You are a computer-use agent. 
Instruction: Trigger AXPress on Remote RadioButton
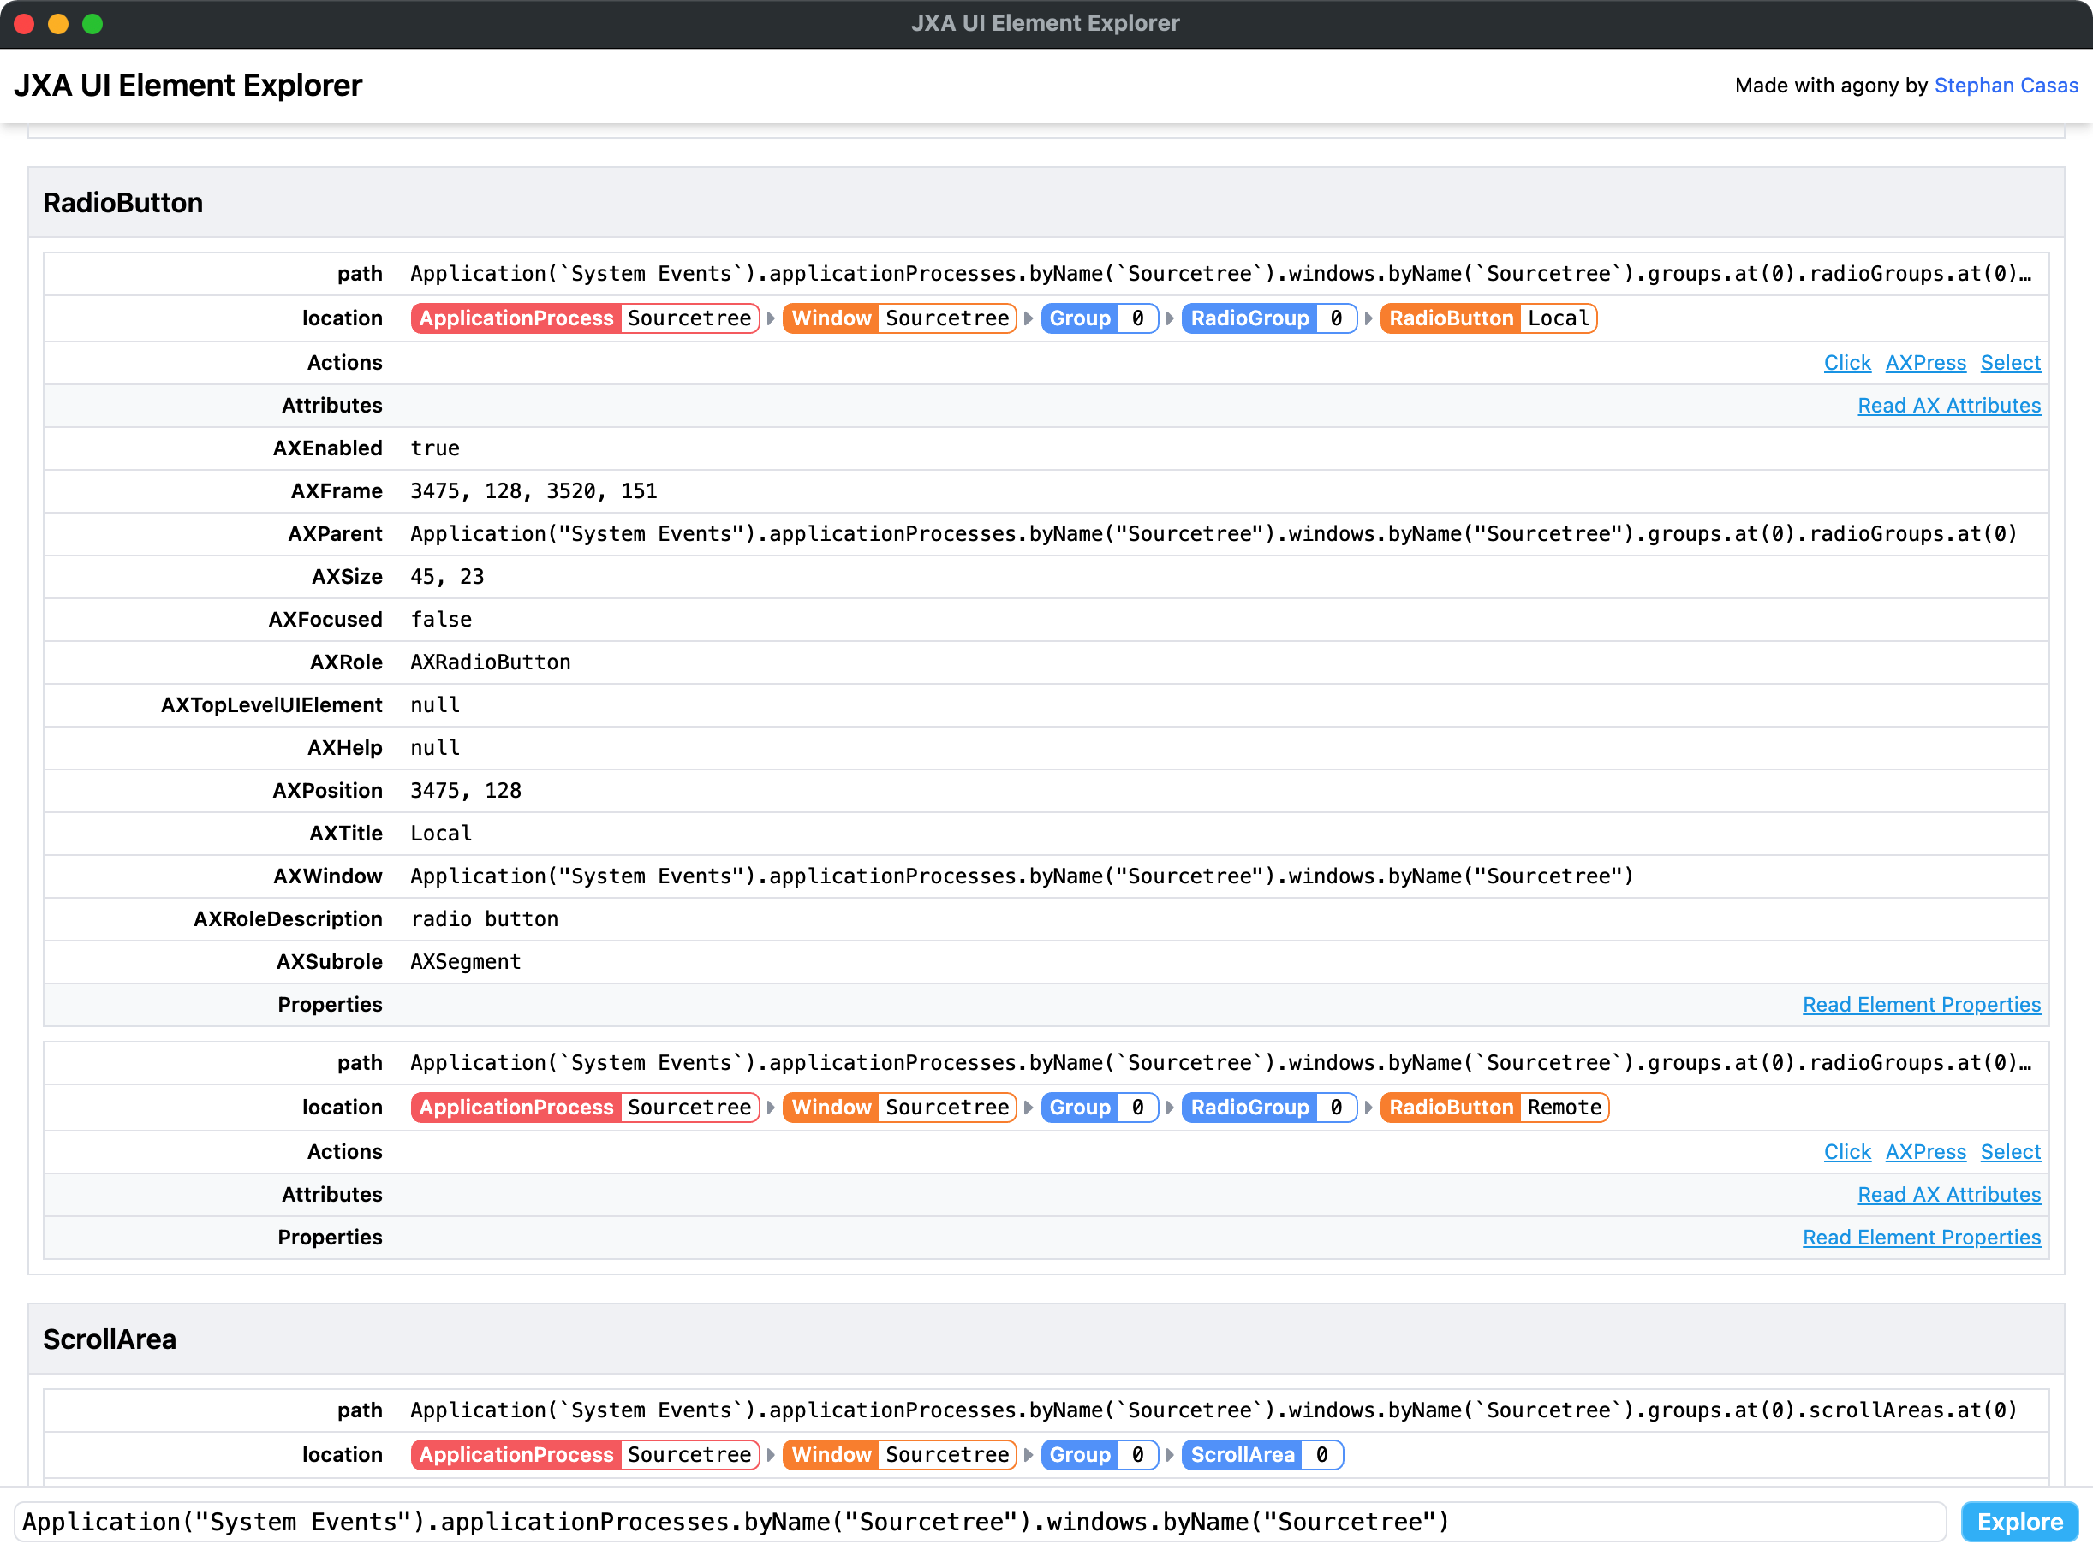pos(1925,1151)
